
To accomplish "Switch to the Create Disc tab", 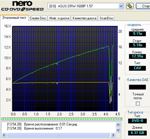I will 38,18.
